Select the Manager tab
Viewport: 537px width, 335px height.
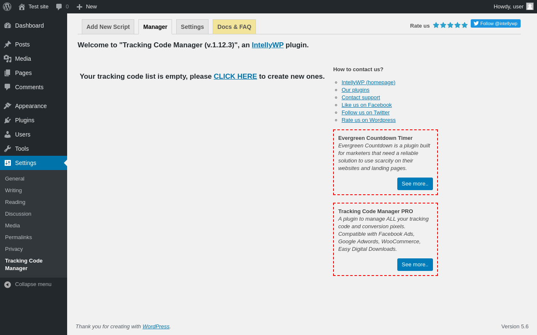point(155,27)
